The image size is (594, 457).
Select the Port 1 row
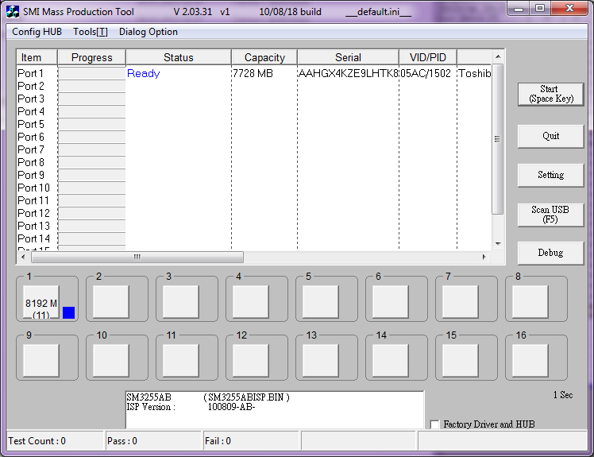pyautogui.click(x=254, y=73)
